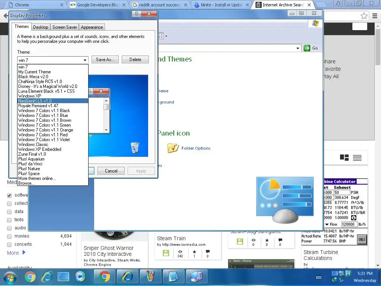This screenshot has width=381, height=286.
Task: Open Control Panel address bar dropdown arrow
Action: (x=298, y=48)
